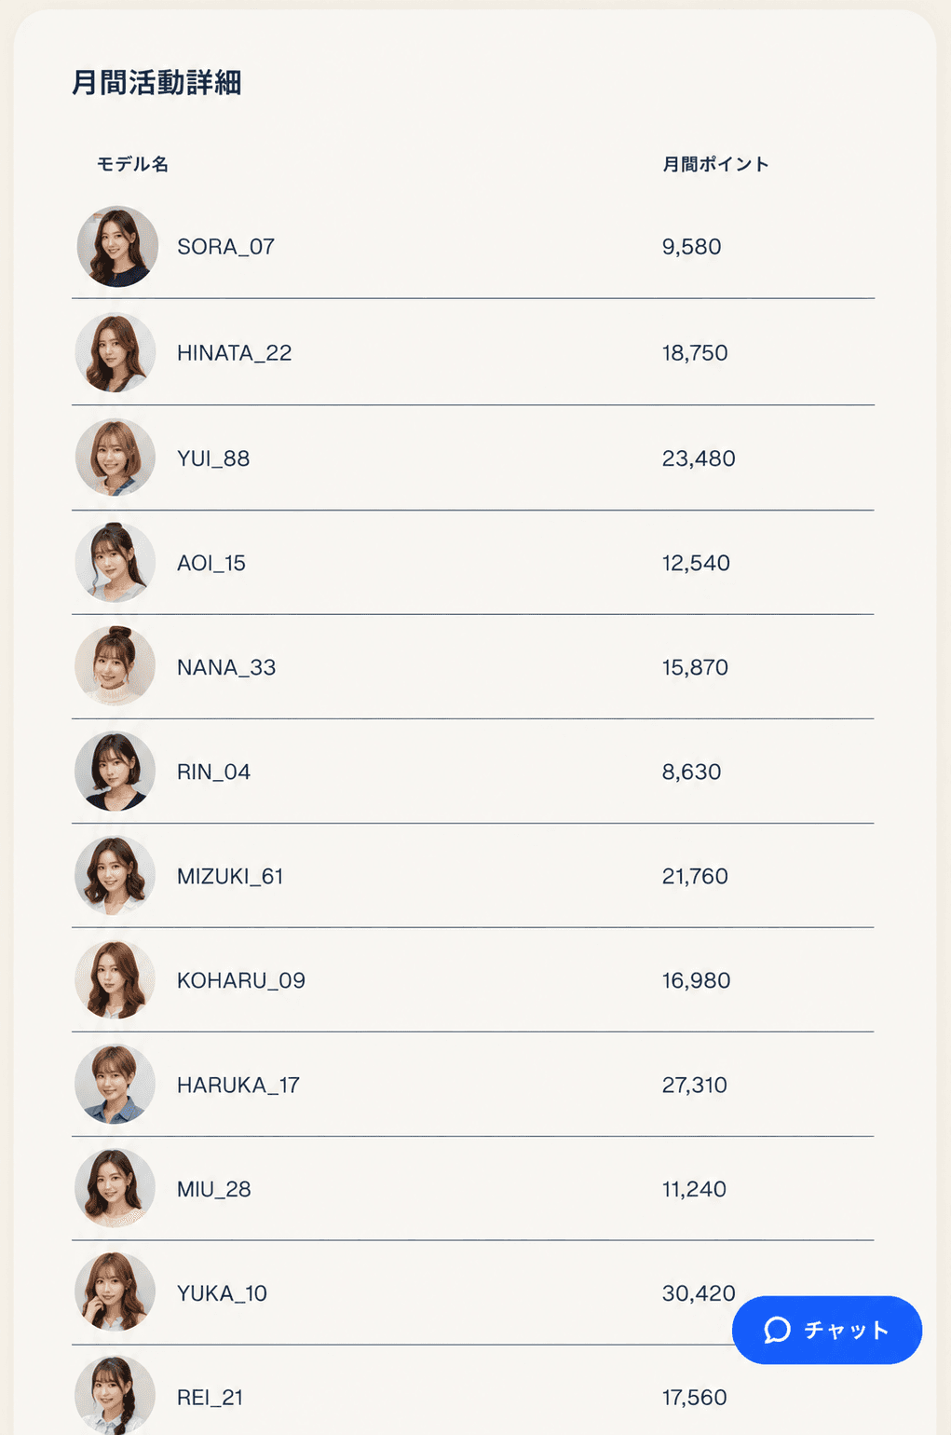The width and height of the screenshot is (951, 1435).
Task: Select MIZUKI_61's 21,760 points value
Action: click(695, 876)
